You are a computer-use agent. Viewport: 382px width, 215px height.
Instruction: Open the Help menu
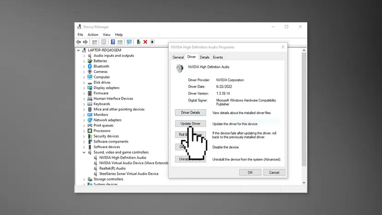coord(119,35)
